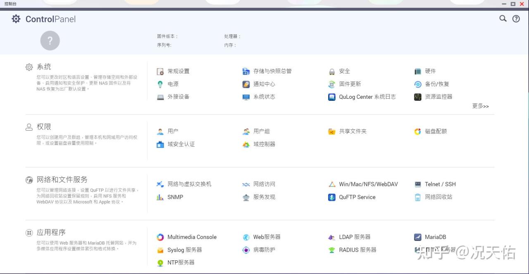The height and width of the screenshot is (274, 529).
Task: Open the QuFTP Service icon
Action: coord(332,197)
